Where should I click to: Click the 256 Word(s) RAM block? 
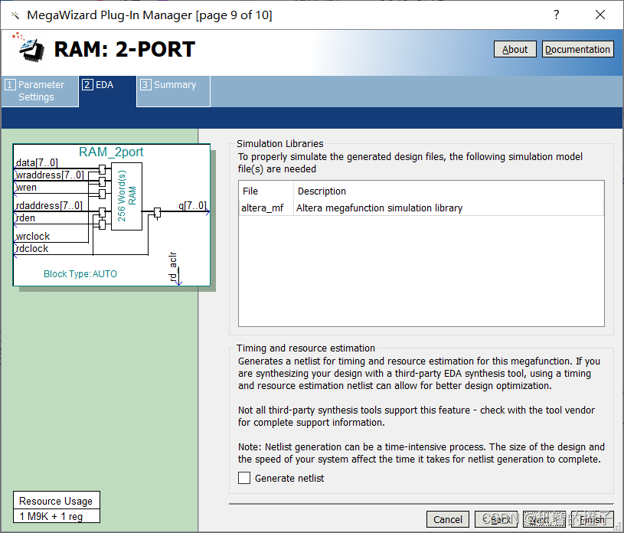point(126,196)
